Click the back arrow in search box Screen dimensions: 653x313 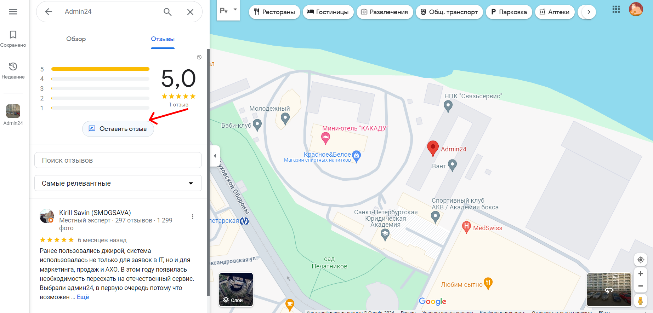coord(49,12)
